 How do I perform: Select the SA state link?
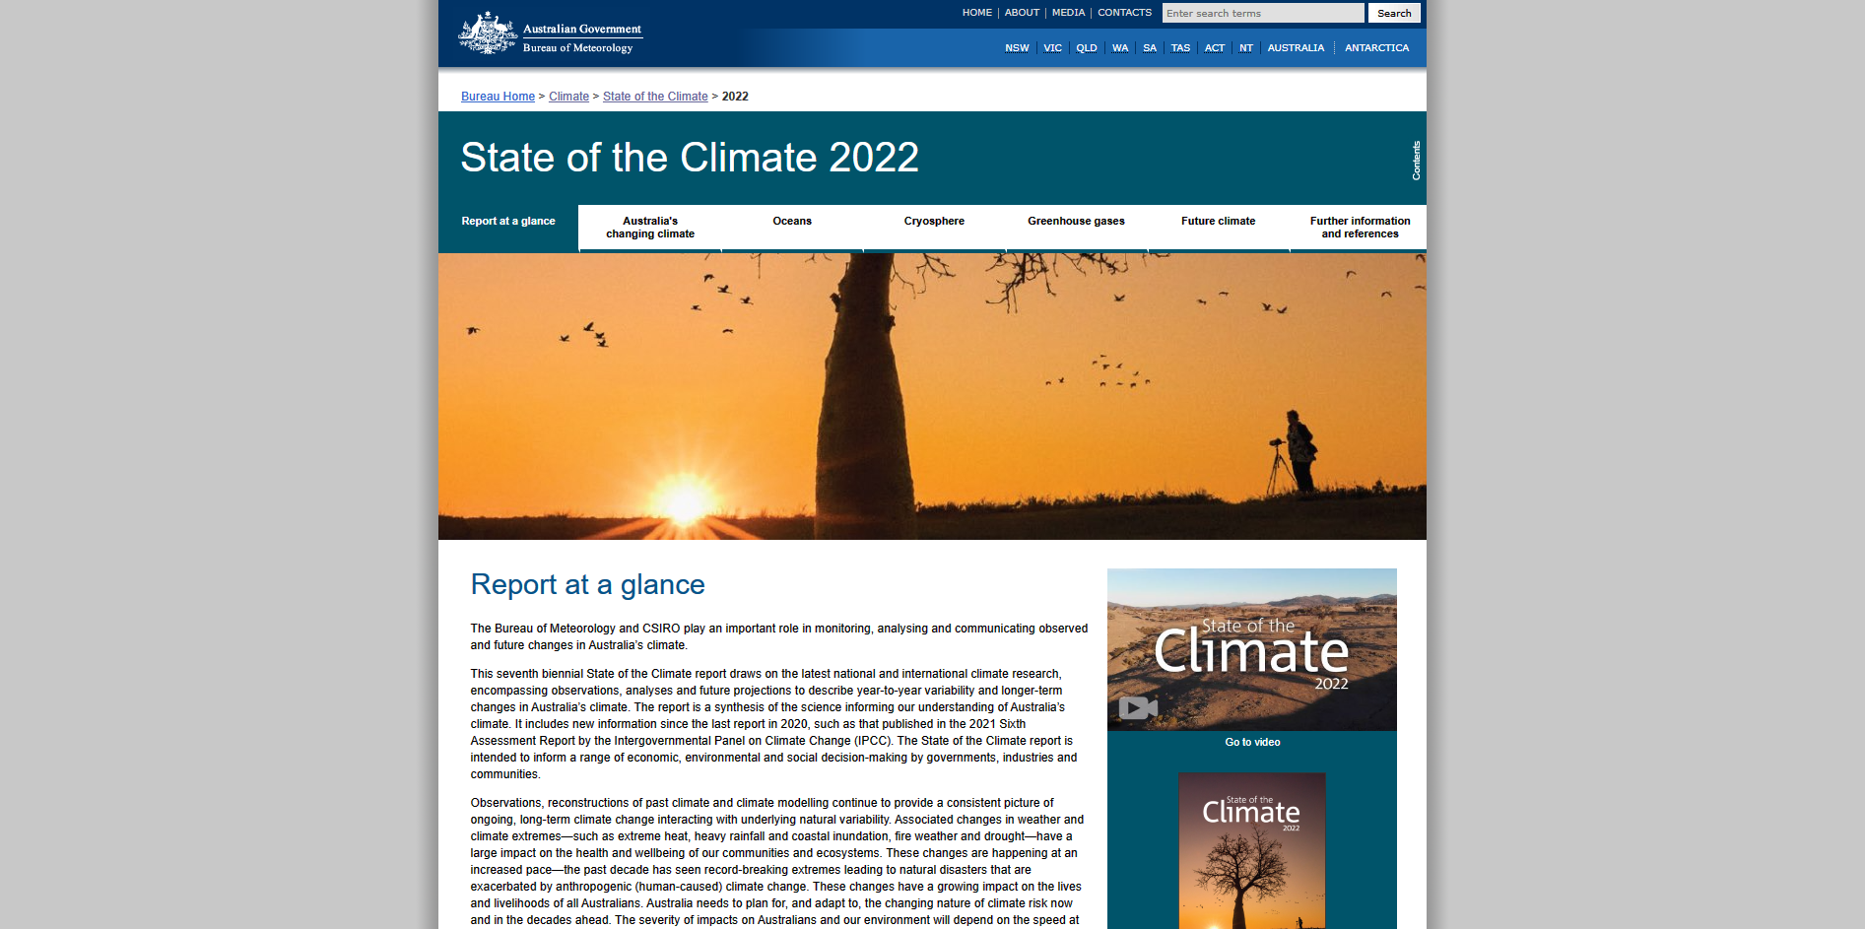(x=1150, y=48)
